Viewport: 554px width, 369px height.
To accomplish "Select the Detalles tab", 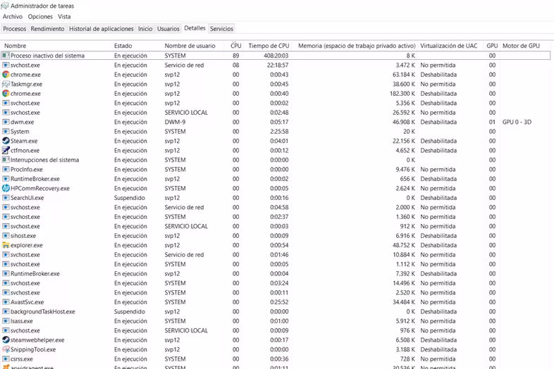I will [x=195, y=28].
